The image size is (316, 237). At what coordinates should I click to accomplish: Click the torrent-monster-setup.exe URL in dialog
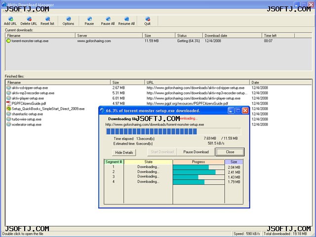155,124
